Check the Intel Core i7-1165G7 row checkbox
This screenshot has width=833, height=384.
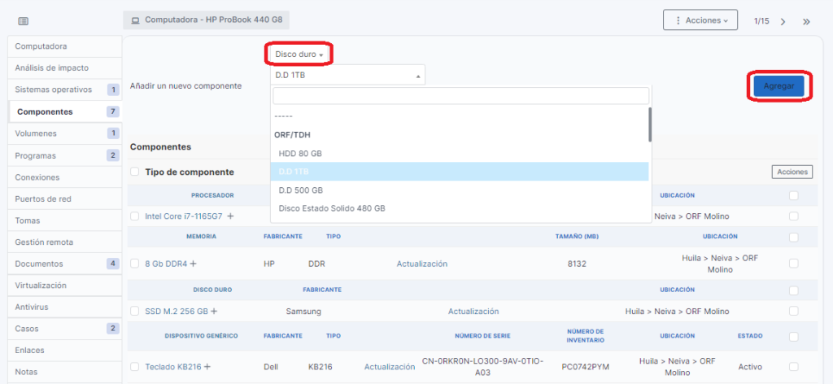click(135, 216)
